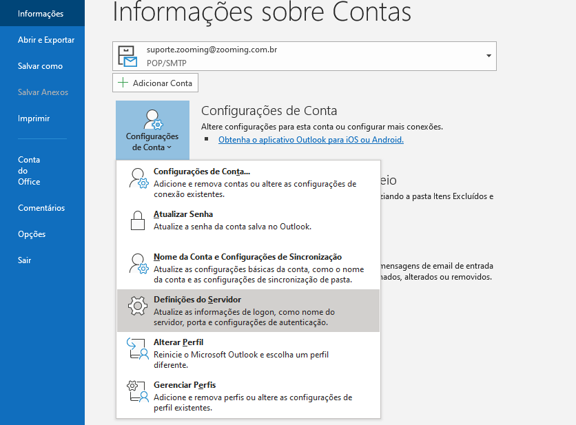Click the Adicionar Conta button
Image resolution: width=576 pixels, height=425 pixels.
(x=156, y=83)
